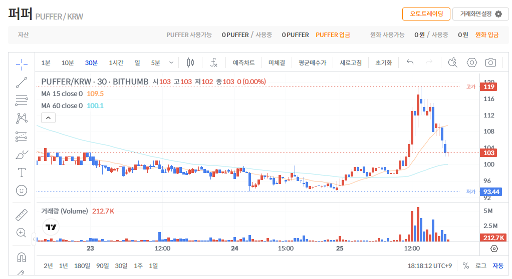Toggle the forecast chart 예측차트
This screenshot has height=279, width=512.
point(243,62)
